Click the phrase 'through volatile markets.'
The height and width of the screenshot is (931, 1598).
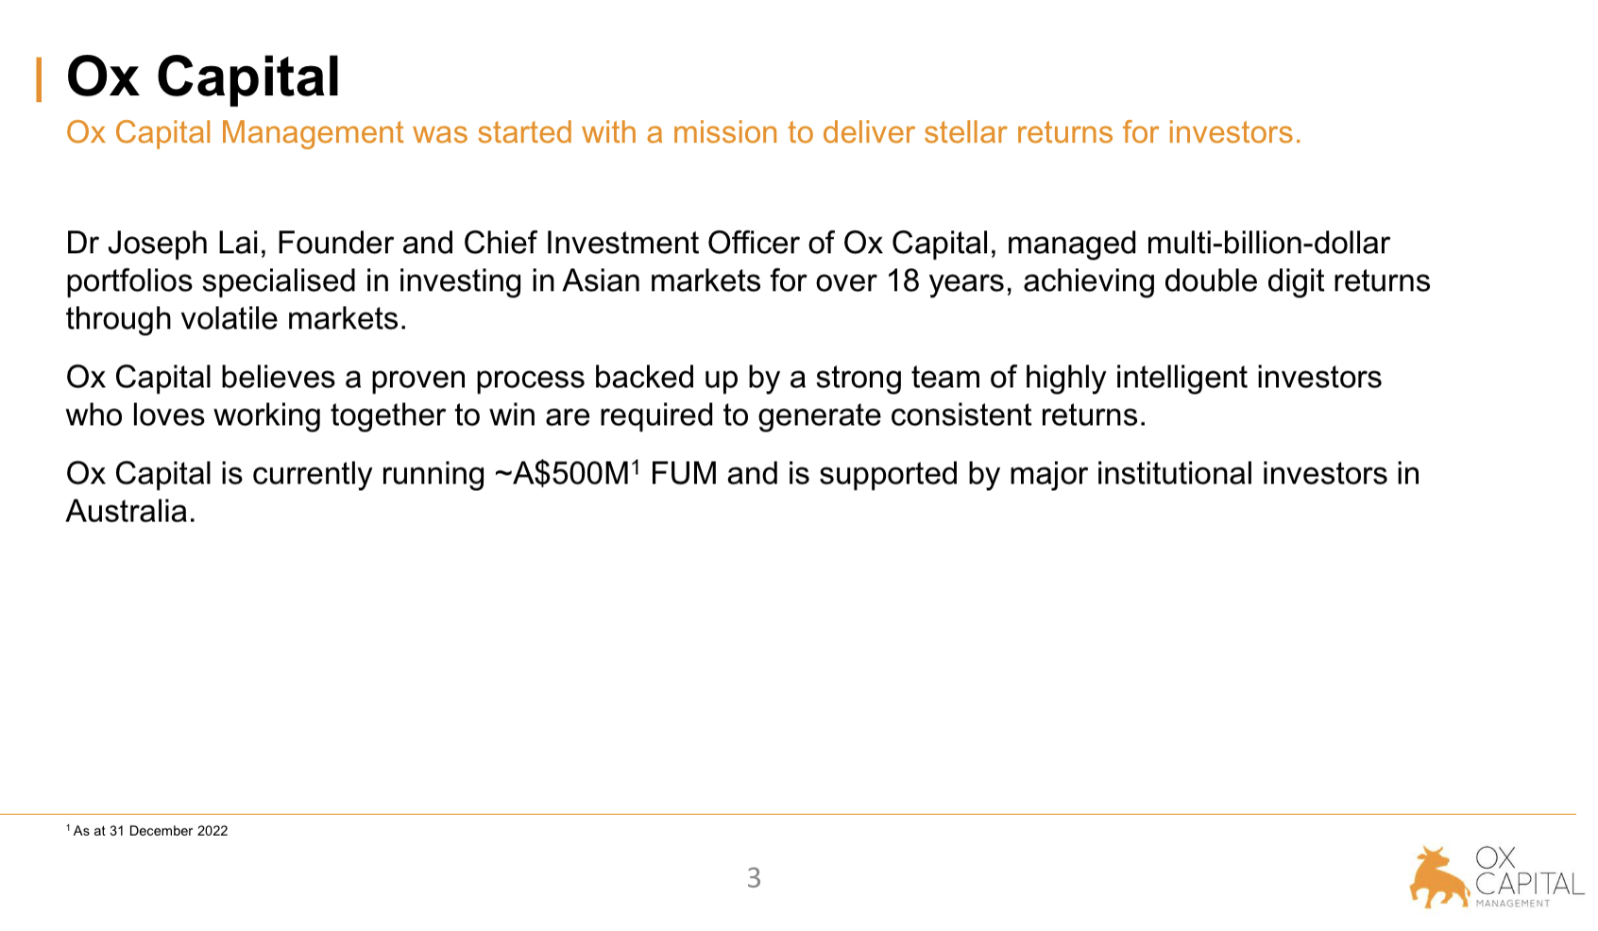[x=236, y=319]
